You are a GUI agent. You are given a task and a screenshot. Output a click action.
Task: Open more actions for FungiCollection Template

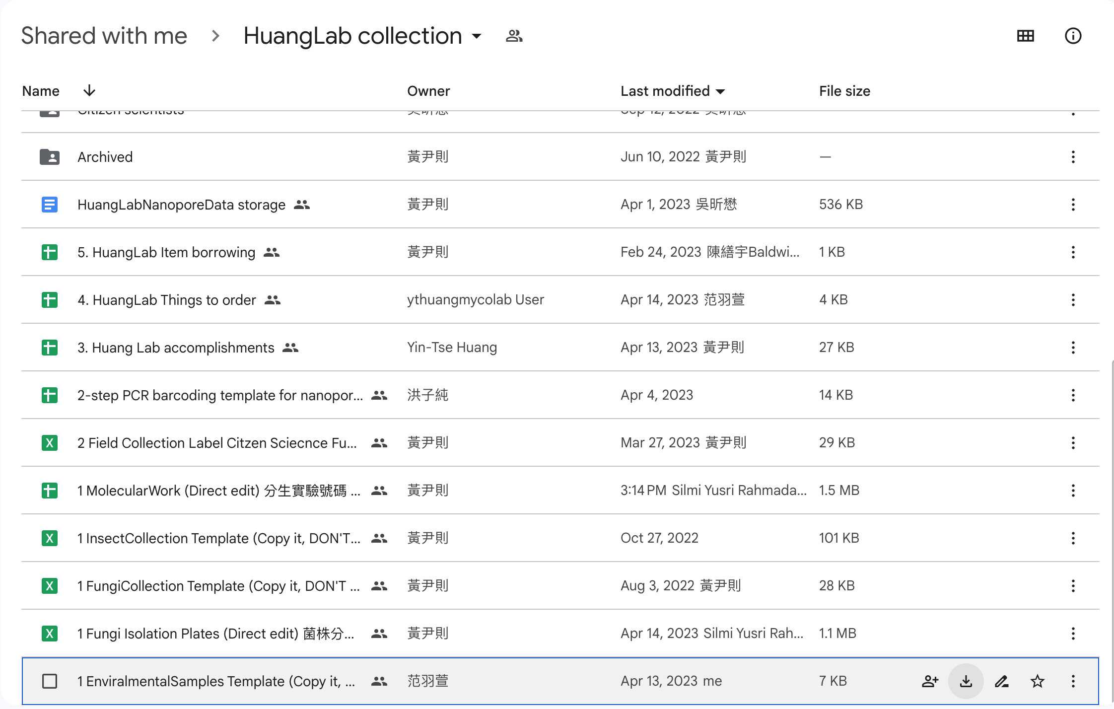[x=1073, y=586]
